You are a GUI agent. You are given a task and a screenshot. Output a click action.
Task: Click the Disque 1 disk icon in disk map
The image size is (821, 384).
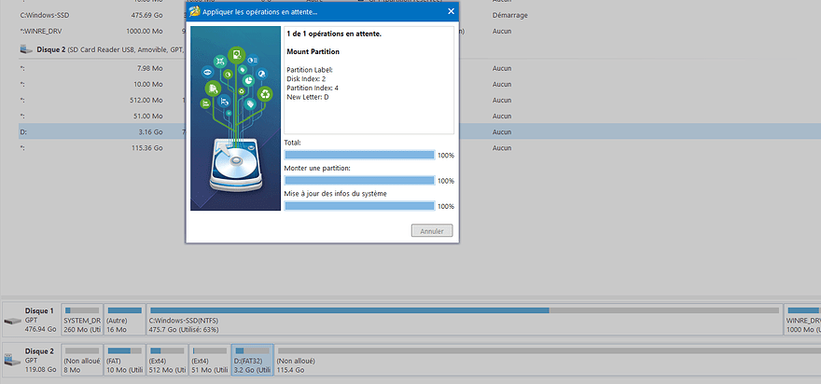[x=11, y=322]
